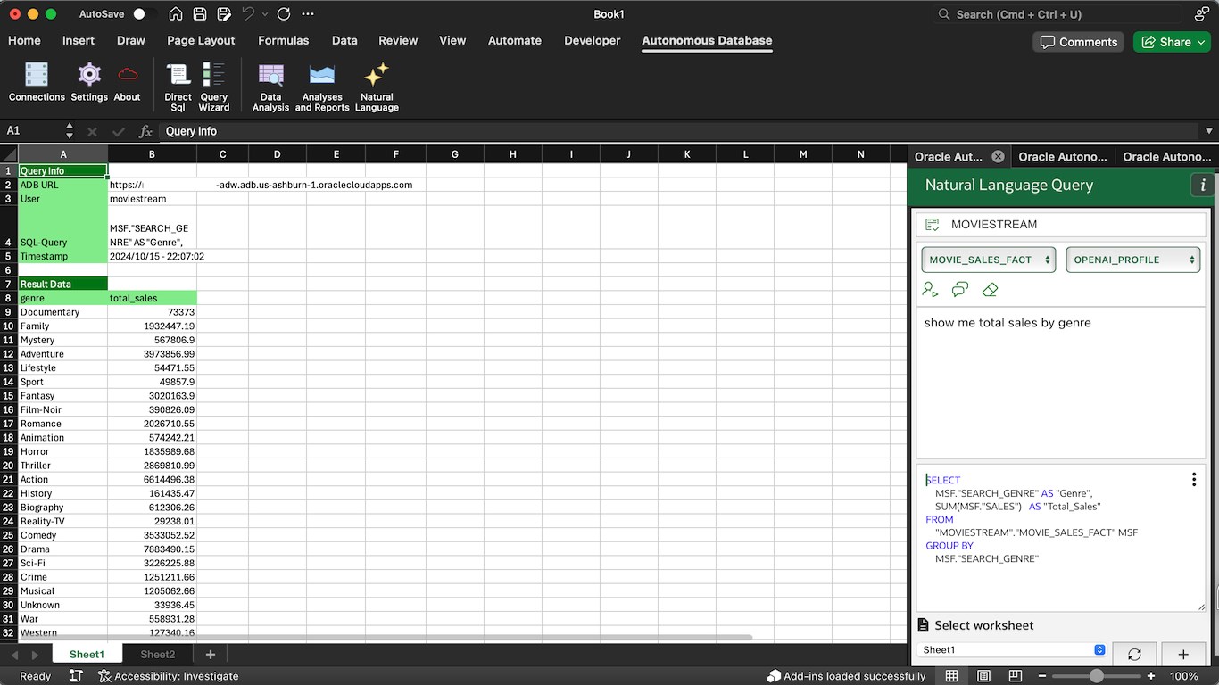Adjust the zoom slider handle

click(x=1096, y=676)
